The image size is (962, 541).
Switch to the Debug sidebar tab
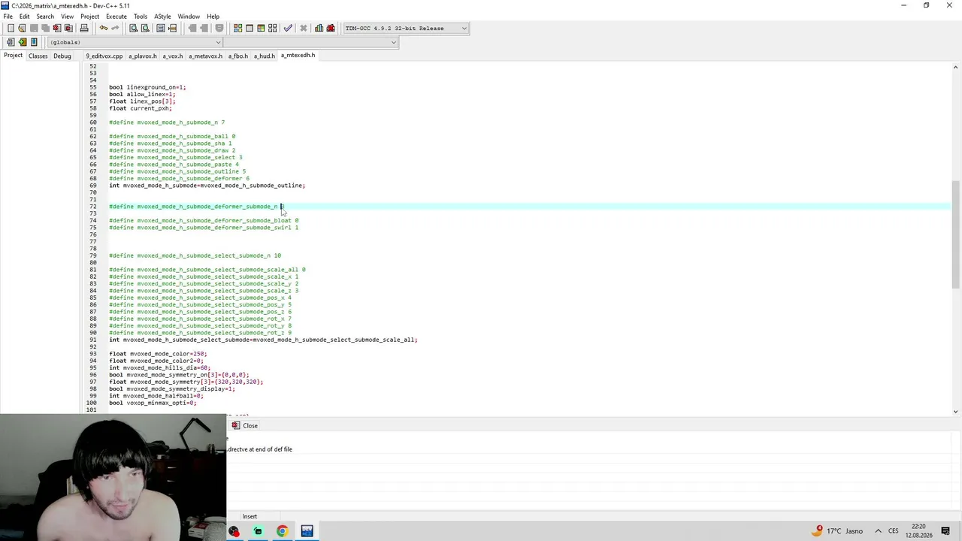point(62,56)
